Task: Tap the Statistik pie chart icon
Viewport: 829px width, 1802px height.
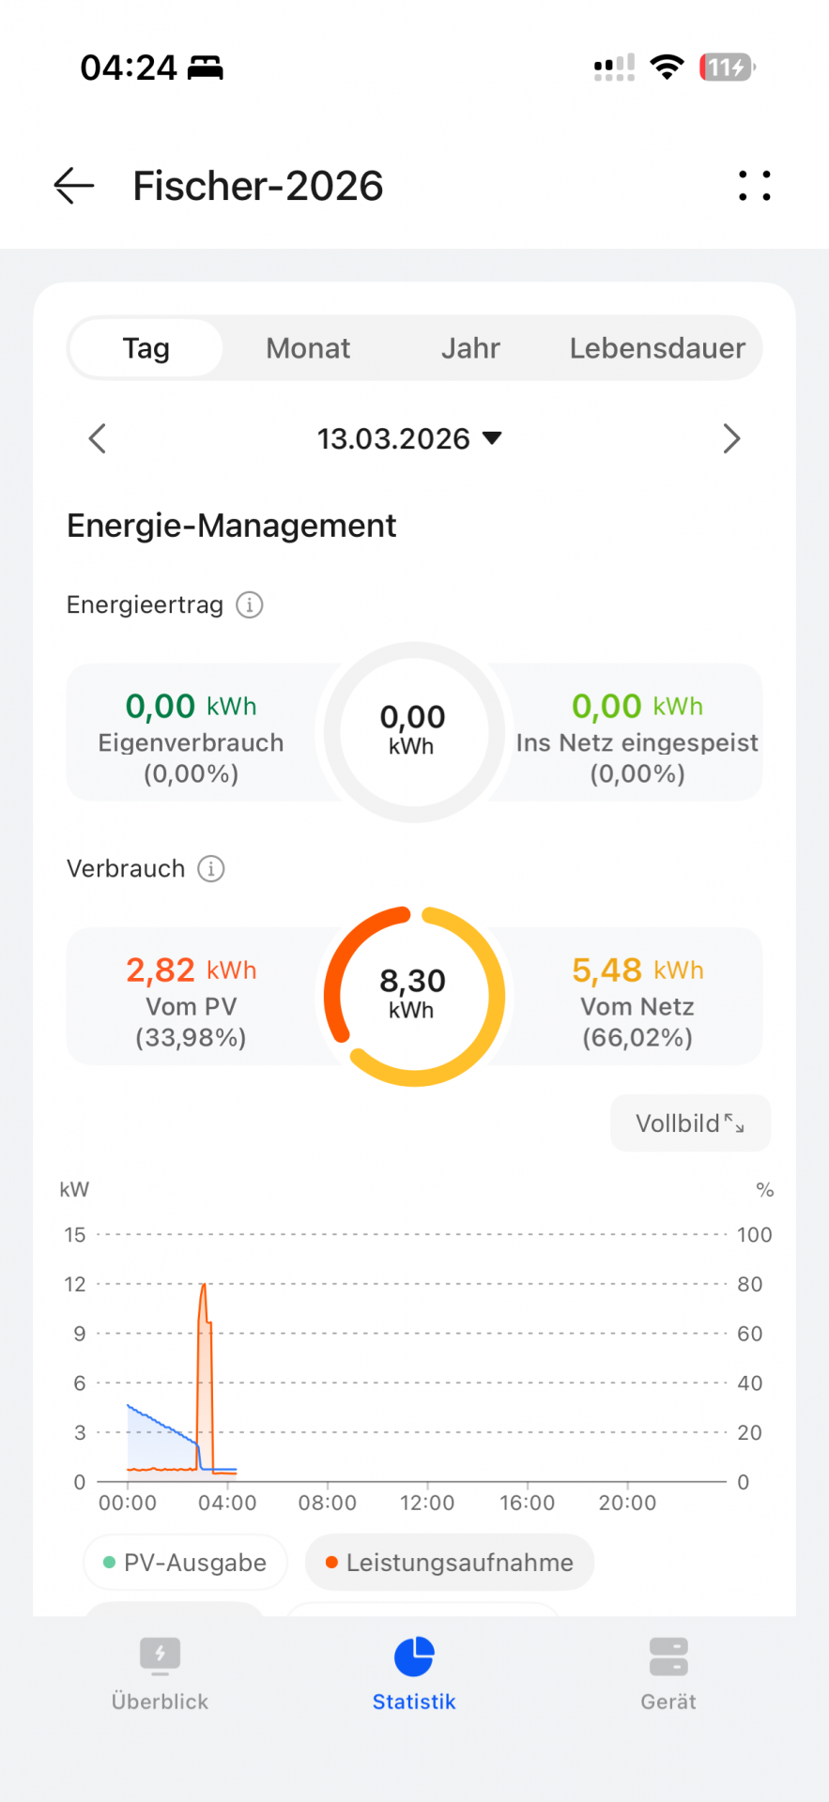Action: click(x=414, y=1657)
